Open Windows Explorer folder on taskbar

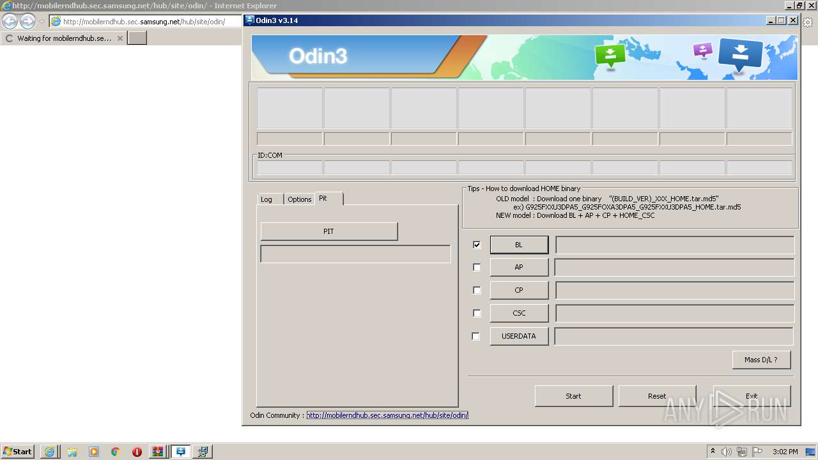[x=72, y=452]
